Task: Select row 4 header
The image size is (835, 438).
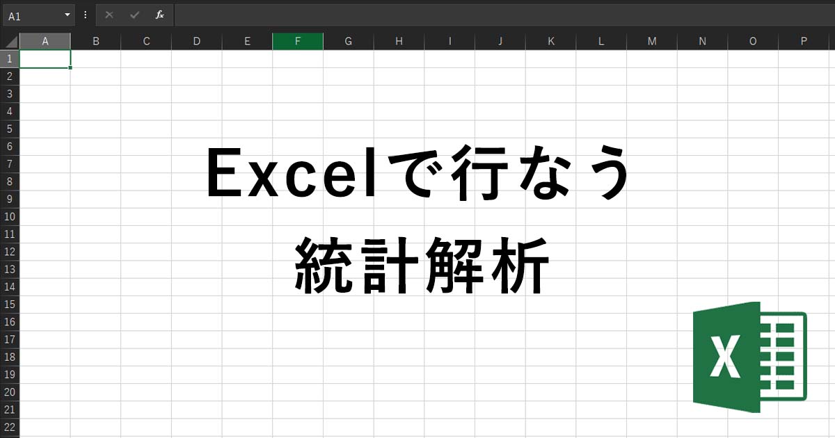Action: (x=10, y=111)
